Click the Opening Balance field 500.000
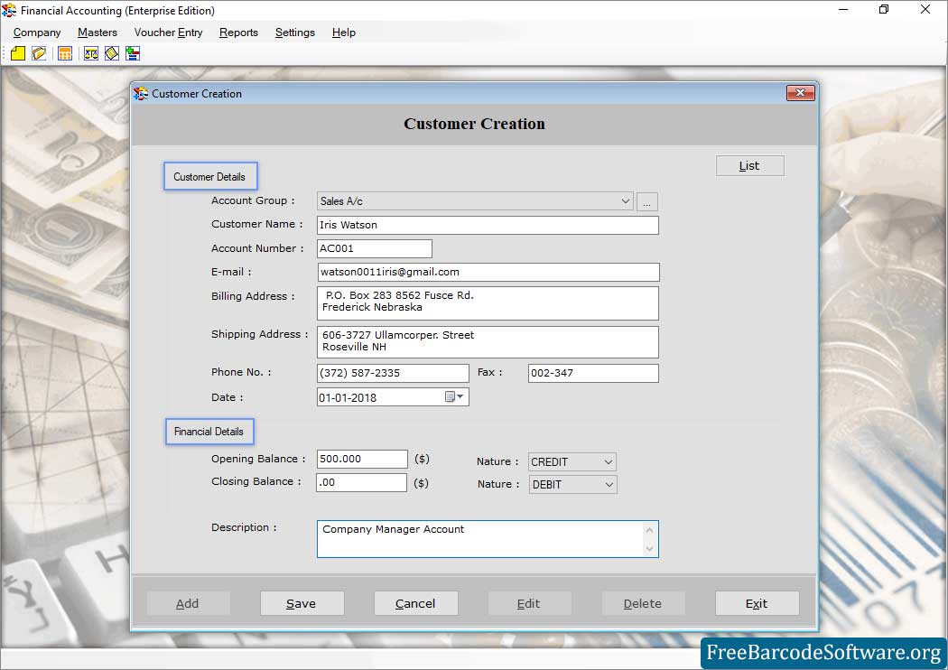Image resolution: width=948 pixels, height=670 pixels. [362, 459]
